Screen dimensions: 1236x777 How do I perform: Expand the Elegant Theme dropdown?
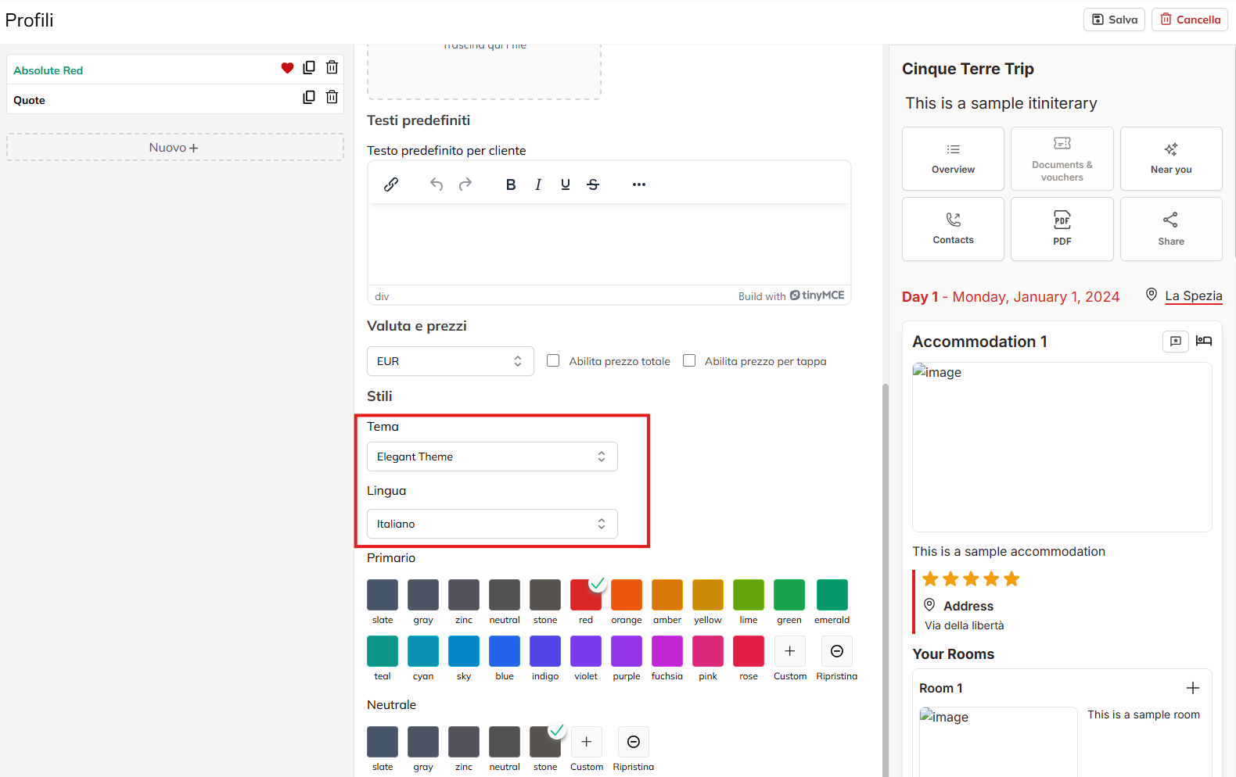[492, 457]
